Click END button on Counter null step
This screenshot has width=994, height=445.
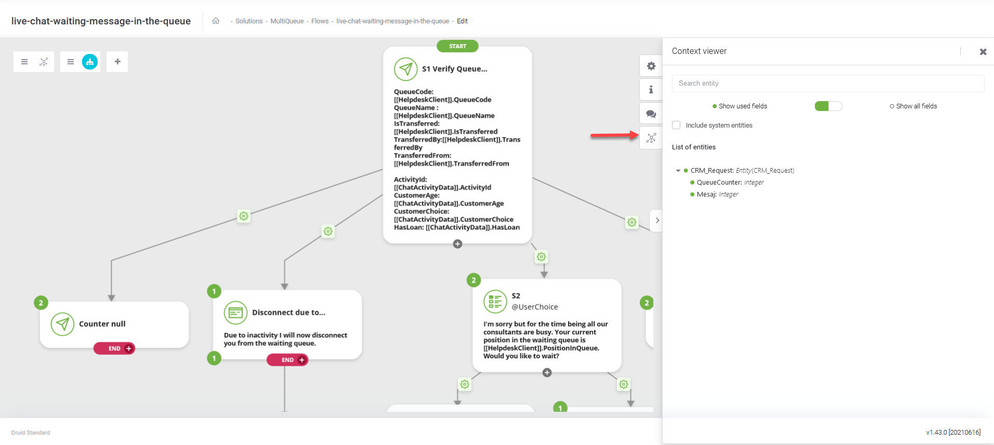coord(114,349)
